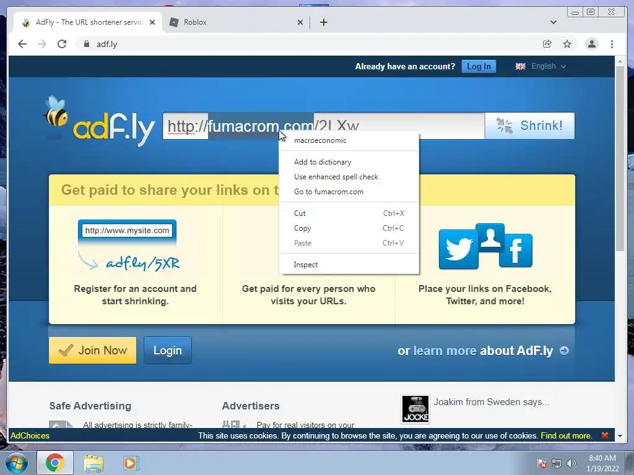The image size is (634, 475).
Task: Open a new tab with plus button
Action: [323, 22]
